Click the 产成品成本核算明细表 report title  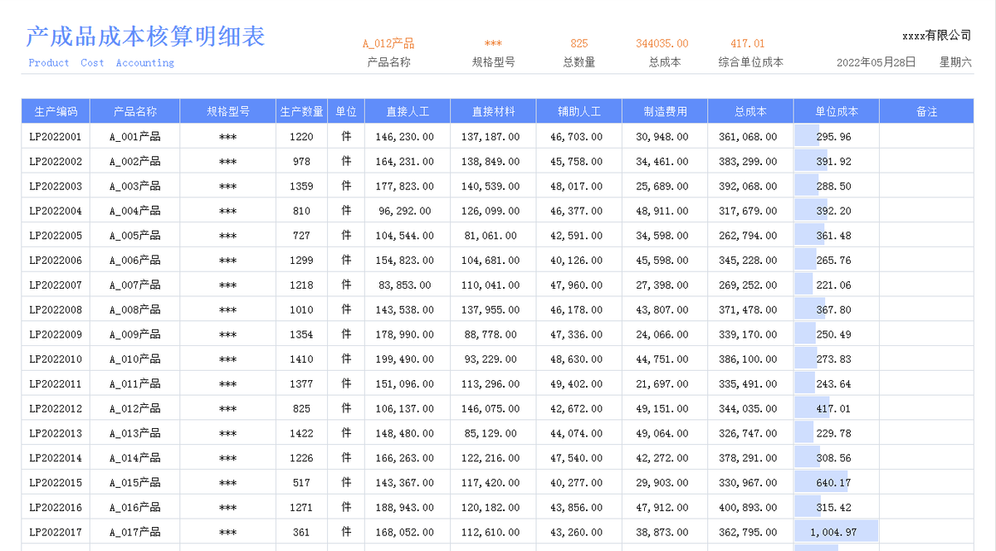[145, 37]
